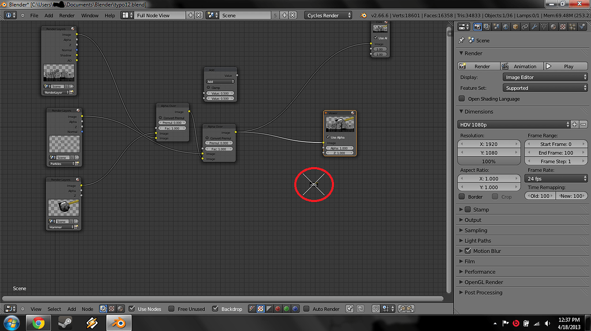Enable the Auto Render checkbox
This screenshot has width=591, height=331.
306,309
